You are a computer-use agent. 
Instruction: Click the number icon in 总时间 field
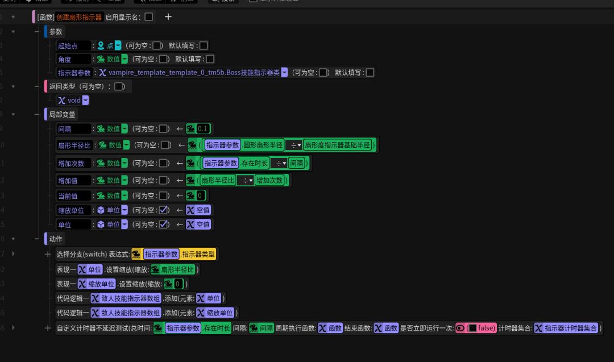pyautogui.click(x=158, y=328)
